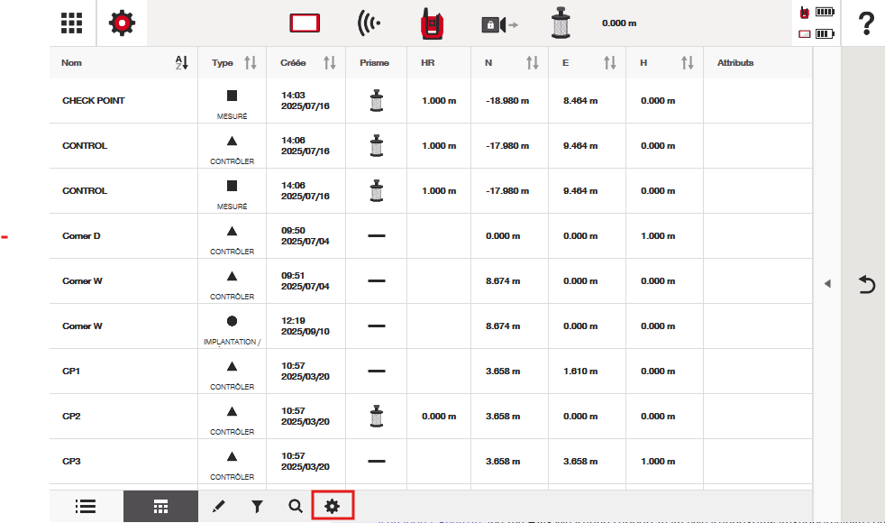Open the main apps grid menu
Viewport: 885px width, 523px height.
72,23
